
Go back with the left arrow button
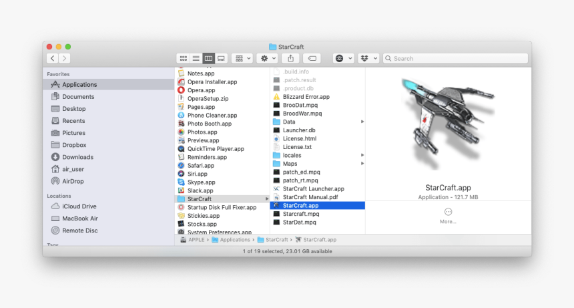click(x=53, y=58)
